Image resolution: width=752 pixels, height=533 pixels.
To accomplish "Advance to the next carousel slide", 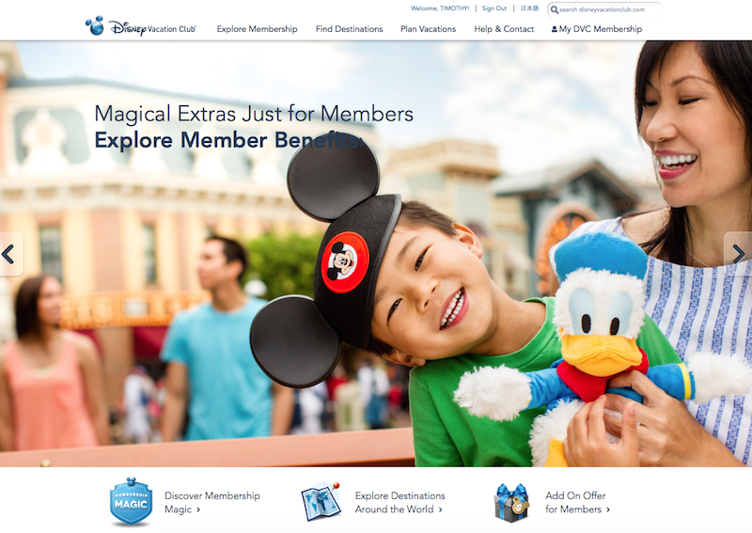I will (738, 254).
